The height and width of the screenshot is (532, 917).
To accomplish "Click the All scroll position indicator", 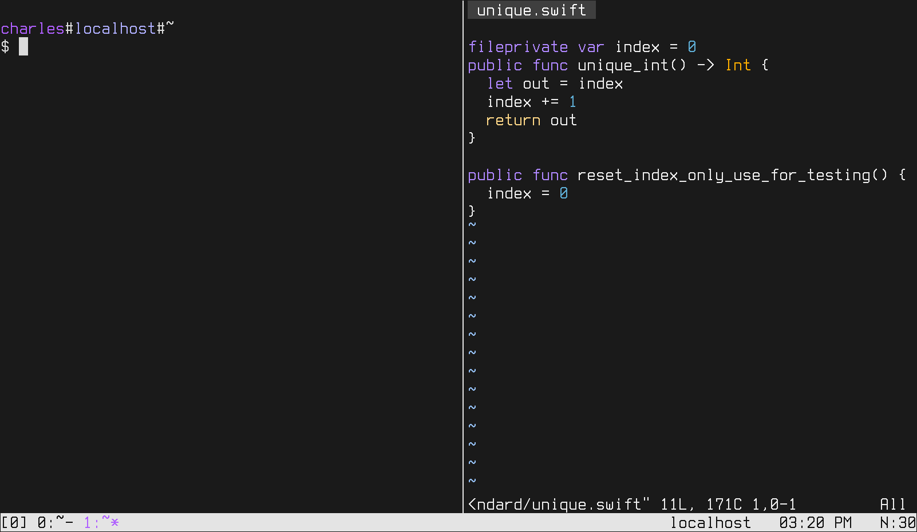I will (x=892, y=504).
